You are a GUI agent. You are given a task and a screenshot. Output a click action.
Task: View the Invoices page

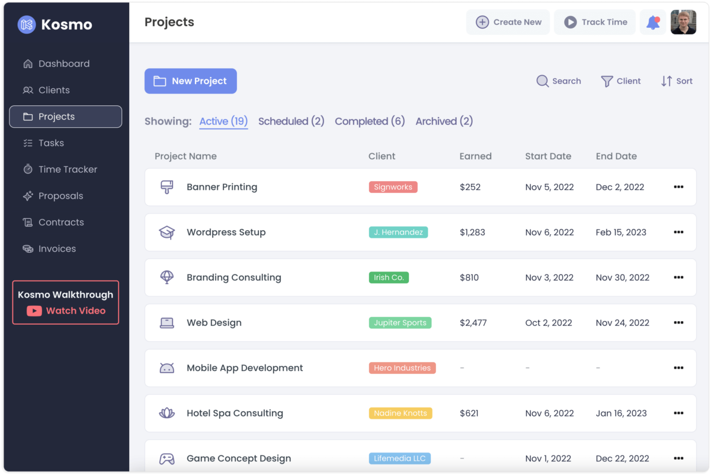tap(56, 248)
